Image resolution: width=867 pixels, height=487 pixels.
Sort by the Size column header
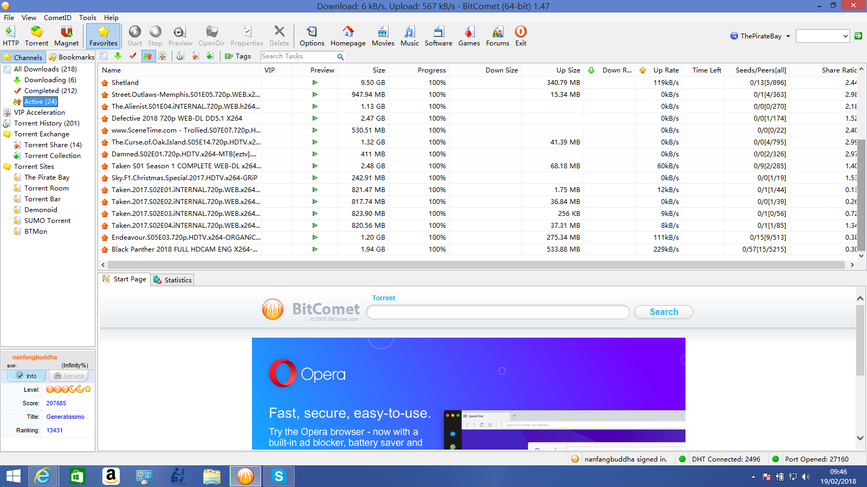pyautogui.click(x=363, y=70)
